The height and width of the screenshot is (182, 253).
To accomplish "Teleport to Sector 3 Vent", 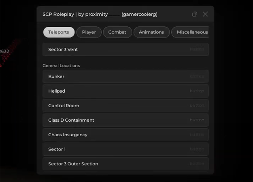I will tap(125, 49).
